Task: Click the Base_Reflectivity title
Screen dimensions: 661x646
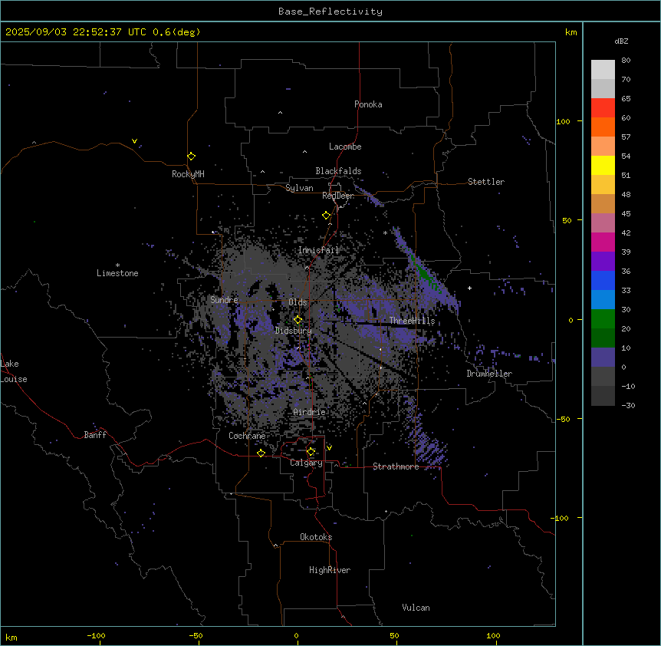Action: pos(330,12)
